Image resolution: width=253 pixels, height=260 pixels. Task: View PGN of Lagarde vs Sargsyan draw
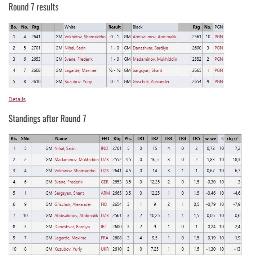click(x=218, y=70)
